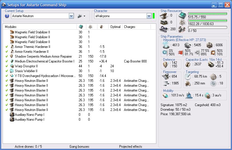Toggle last Heavy Neutron Blaster II checkmark
232x150 pixels.
point(7,110)
